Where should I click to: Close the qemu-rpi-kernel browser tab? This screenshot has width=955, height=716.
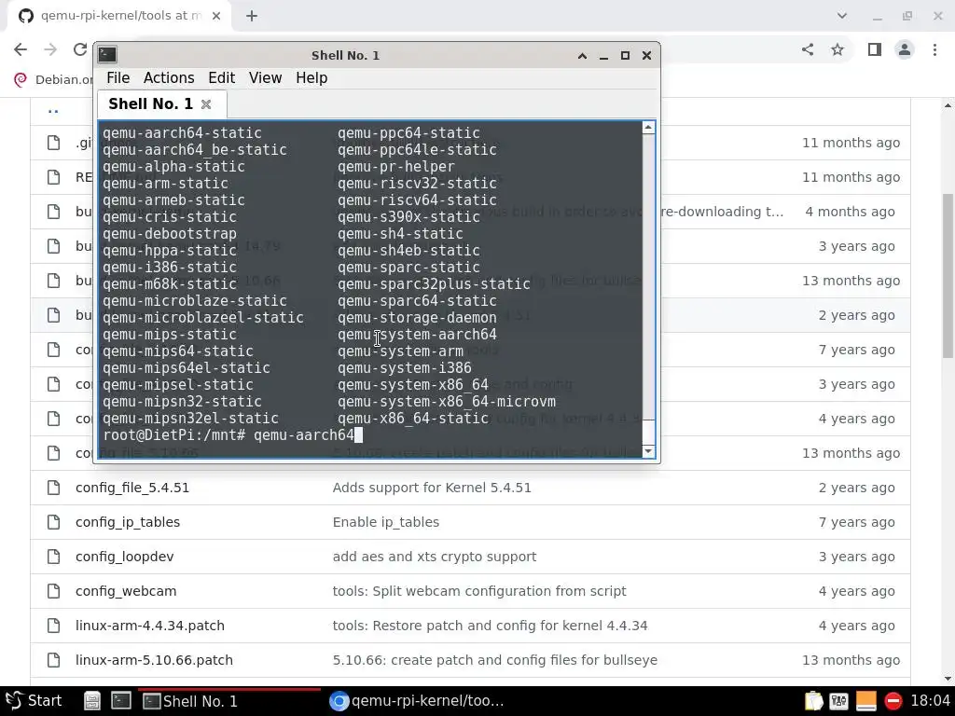point(216,16)
